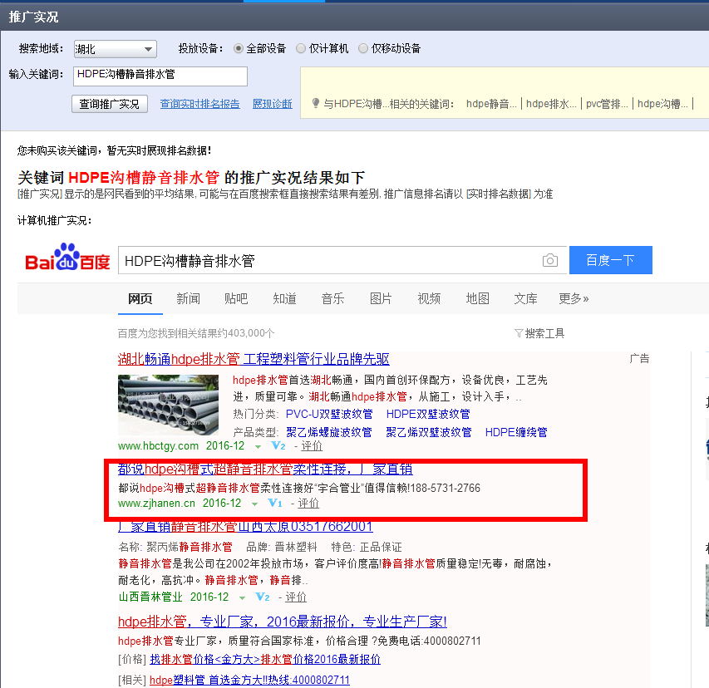Select the 仅移动设备 radio button
Viewport: 709px width, 688px height.
[363, 48]
